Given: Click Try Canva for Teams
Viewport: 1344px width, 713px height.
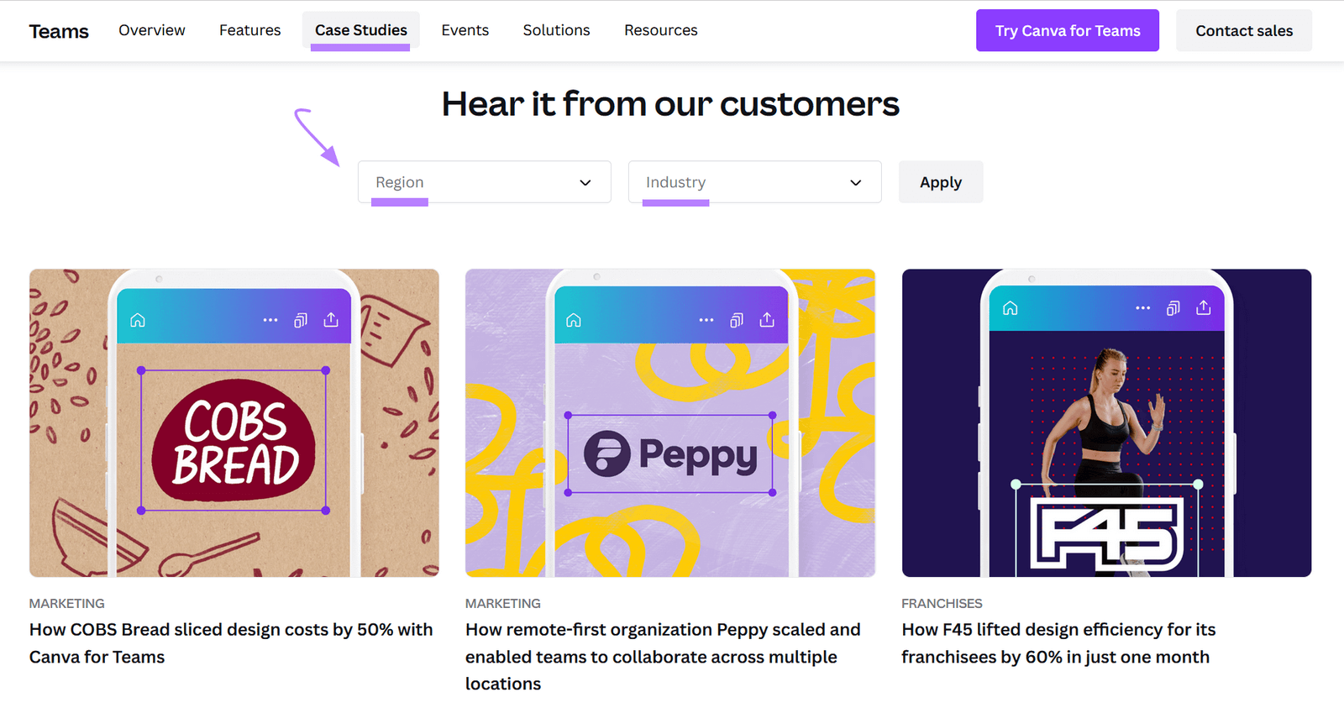Looking at the screenshot, I should [1067, 30].
